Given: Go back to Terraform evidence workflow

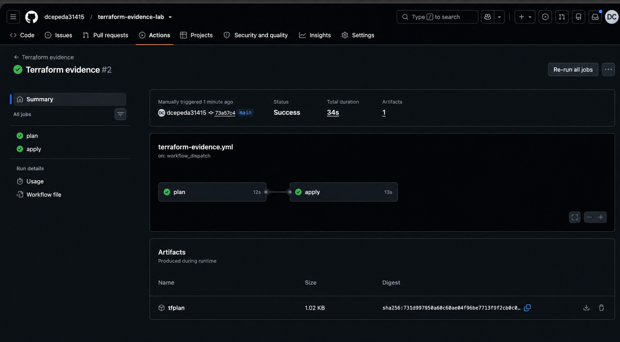Looking at the screenshot, I should click(x=44, y=57).
